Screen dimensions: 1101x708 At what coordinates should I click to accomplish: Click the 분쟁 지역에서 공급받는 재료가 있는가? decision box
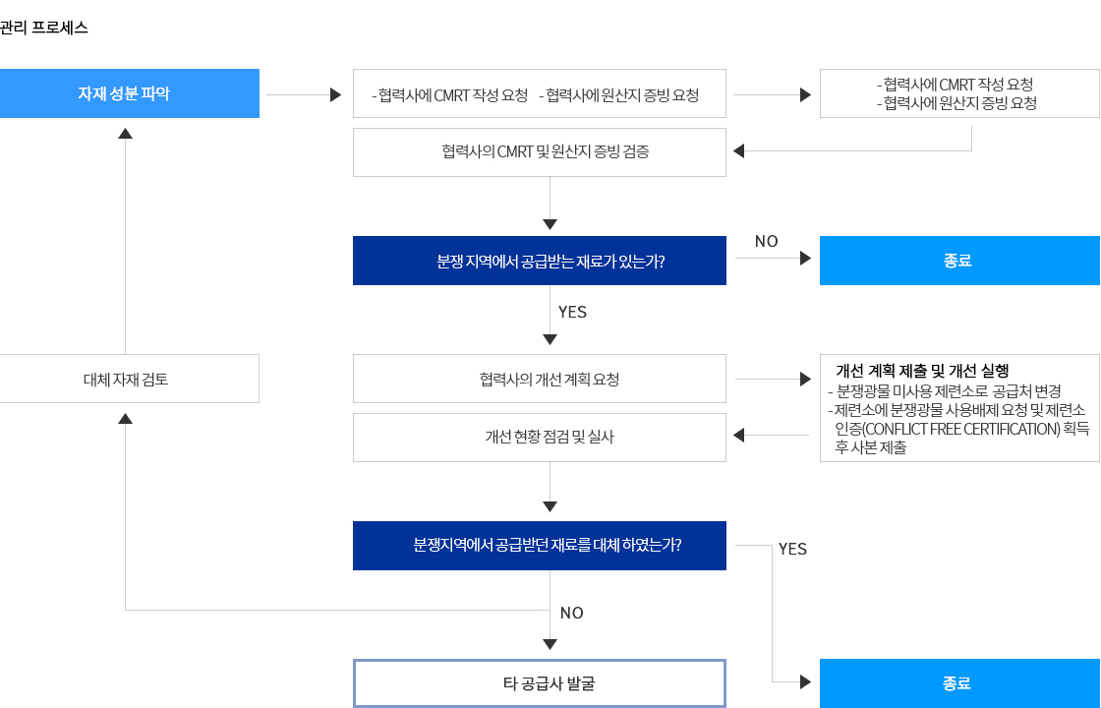[540, 261]
